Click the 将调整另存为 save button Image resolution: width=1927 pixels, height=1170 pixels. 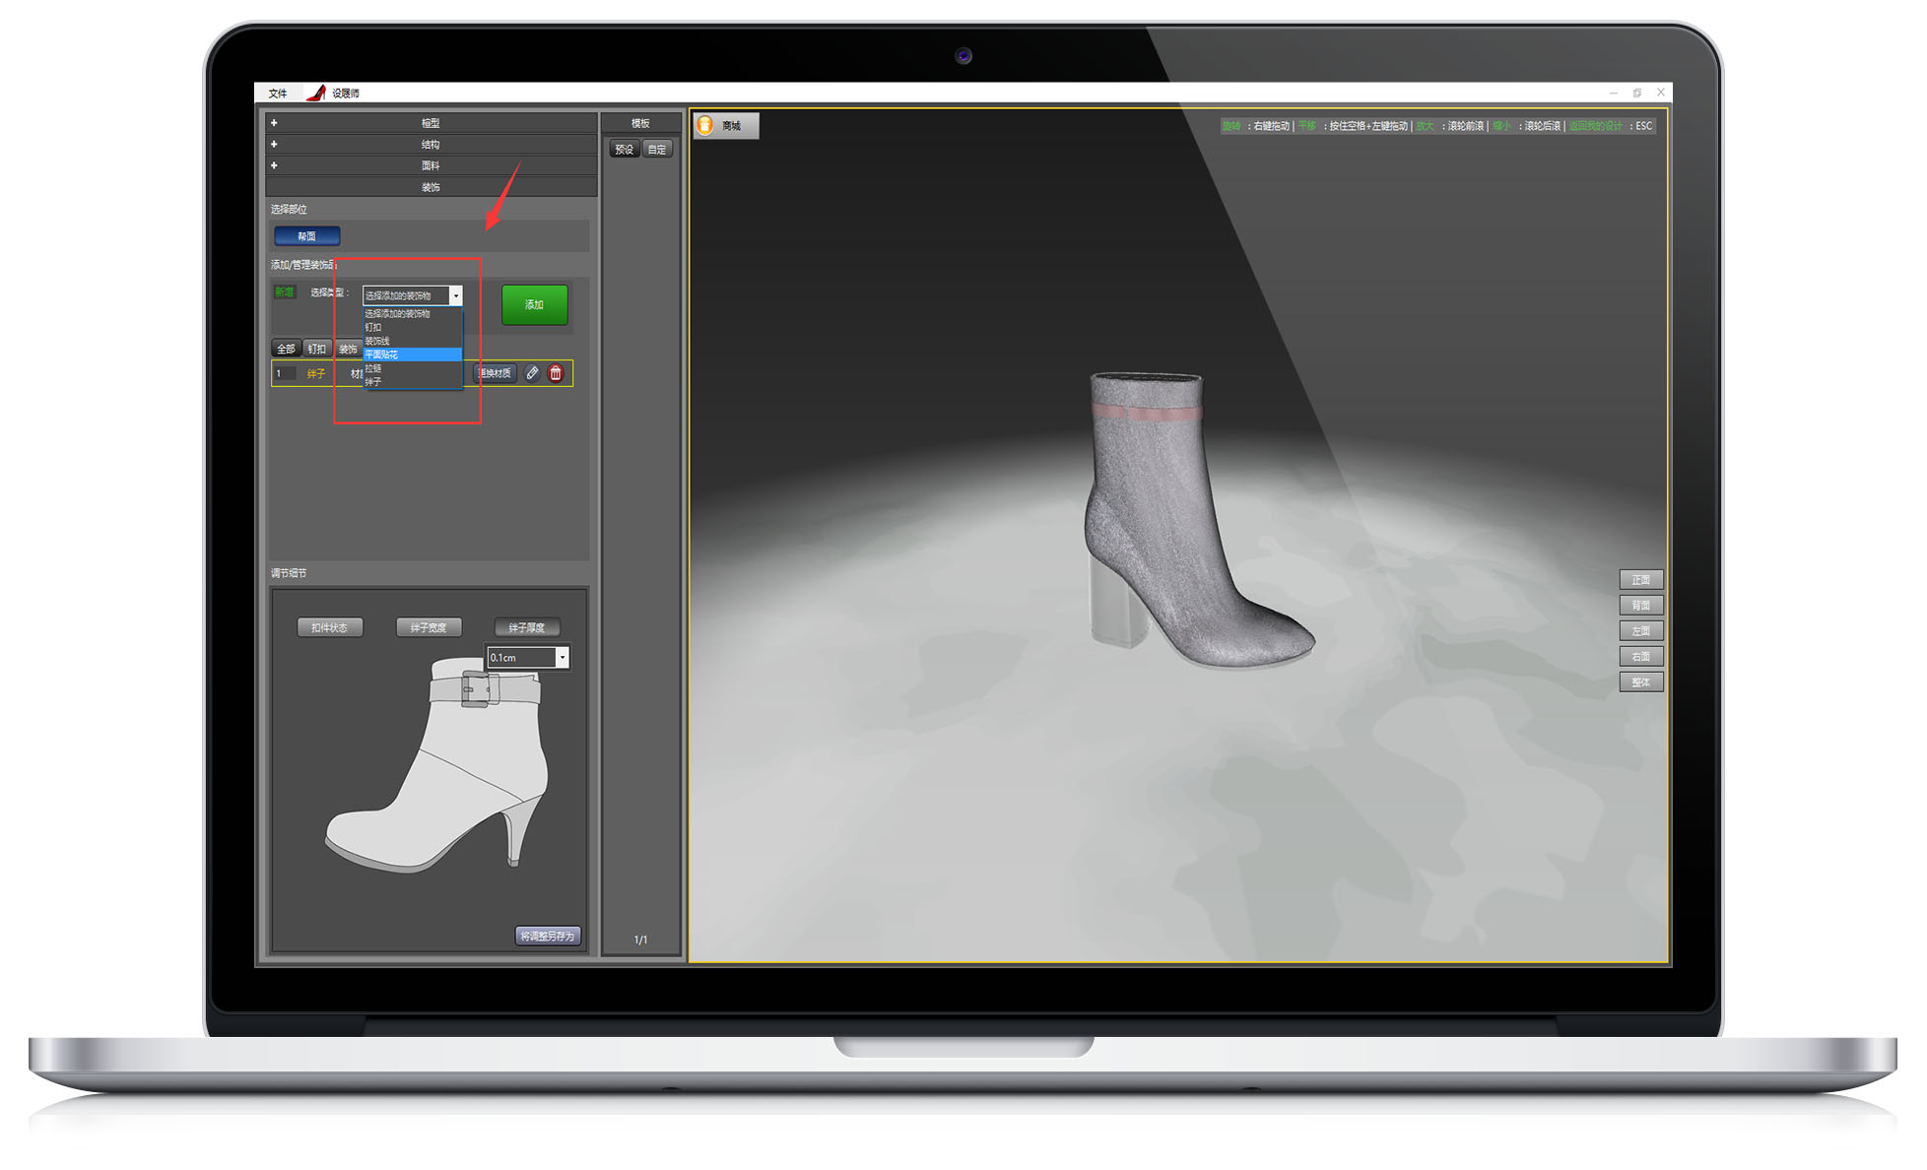pyautogui.click(x=548, y=936)
